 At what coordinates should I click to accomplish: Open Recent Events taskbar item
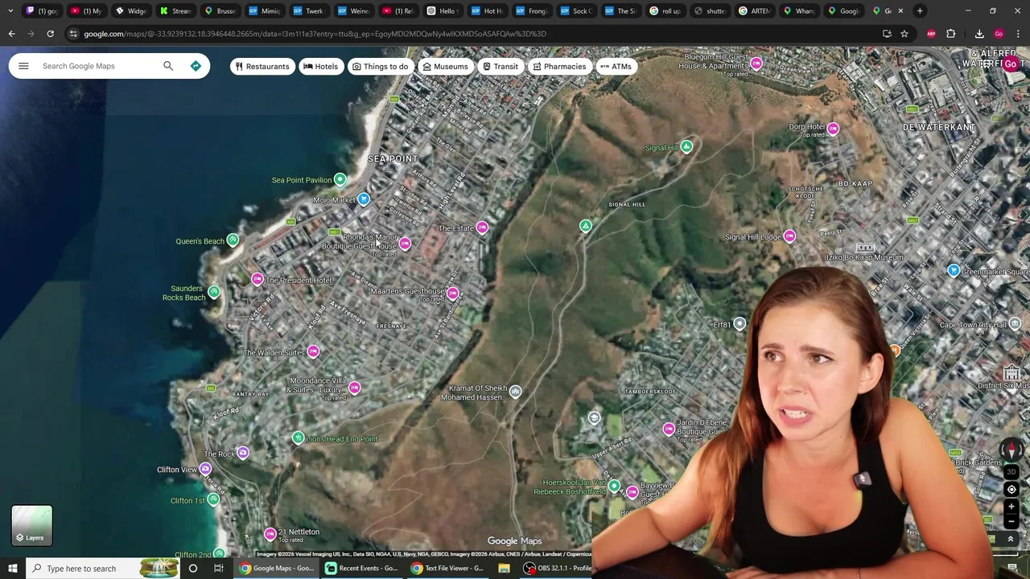360,569
